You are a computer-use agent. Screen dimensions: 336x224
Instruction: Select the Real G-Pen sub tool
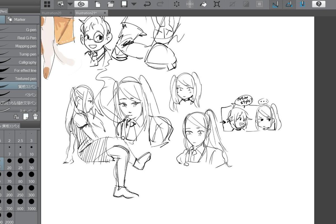(x=18, y=38)
